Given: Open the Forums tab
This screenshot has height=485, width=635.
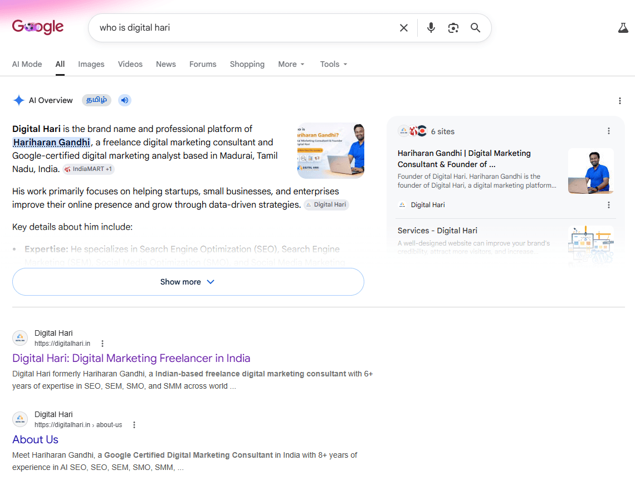Looking at the screenshot, I should pyautogui.click(x=203, y=64).
